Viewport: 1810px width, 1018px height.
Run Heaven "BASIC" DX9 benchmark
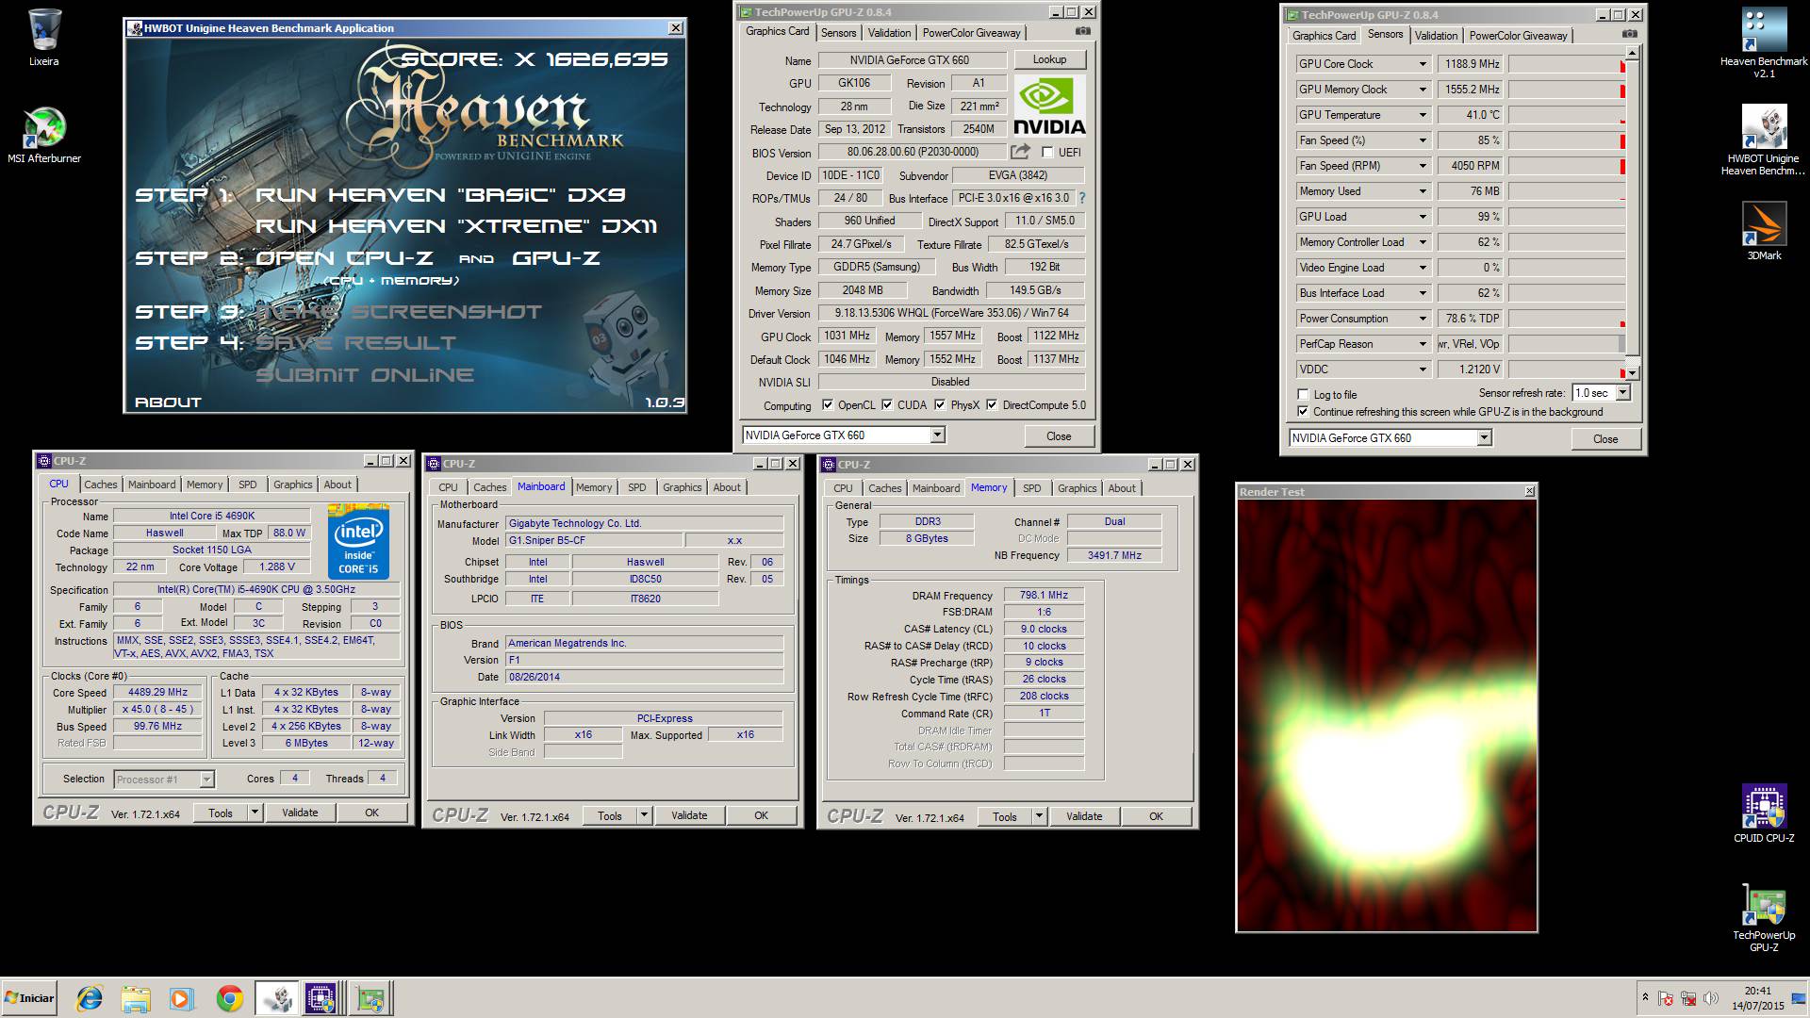440,195
